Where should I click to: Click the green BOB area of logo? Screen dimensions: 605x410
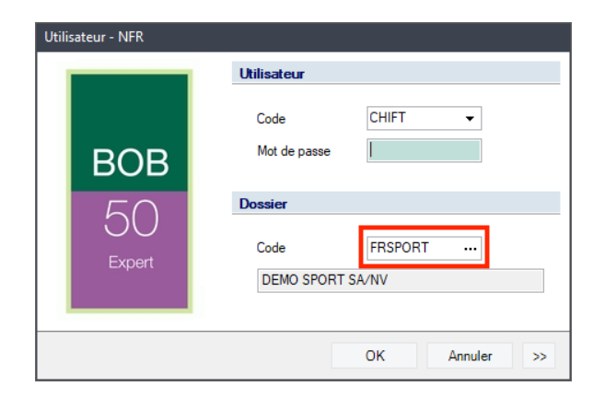pyautogui.click(x=130, y=133)
